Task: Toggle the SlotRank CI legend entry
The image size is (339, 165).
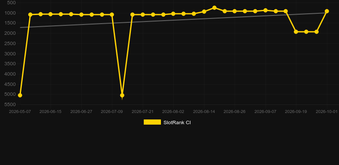Action: (167, 122)
